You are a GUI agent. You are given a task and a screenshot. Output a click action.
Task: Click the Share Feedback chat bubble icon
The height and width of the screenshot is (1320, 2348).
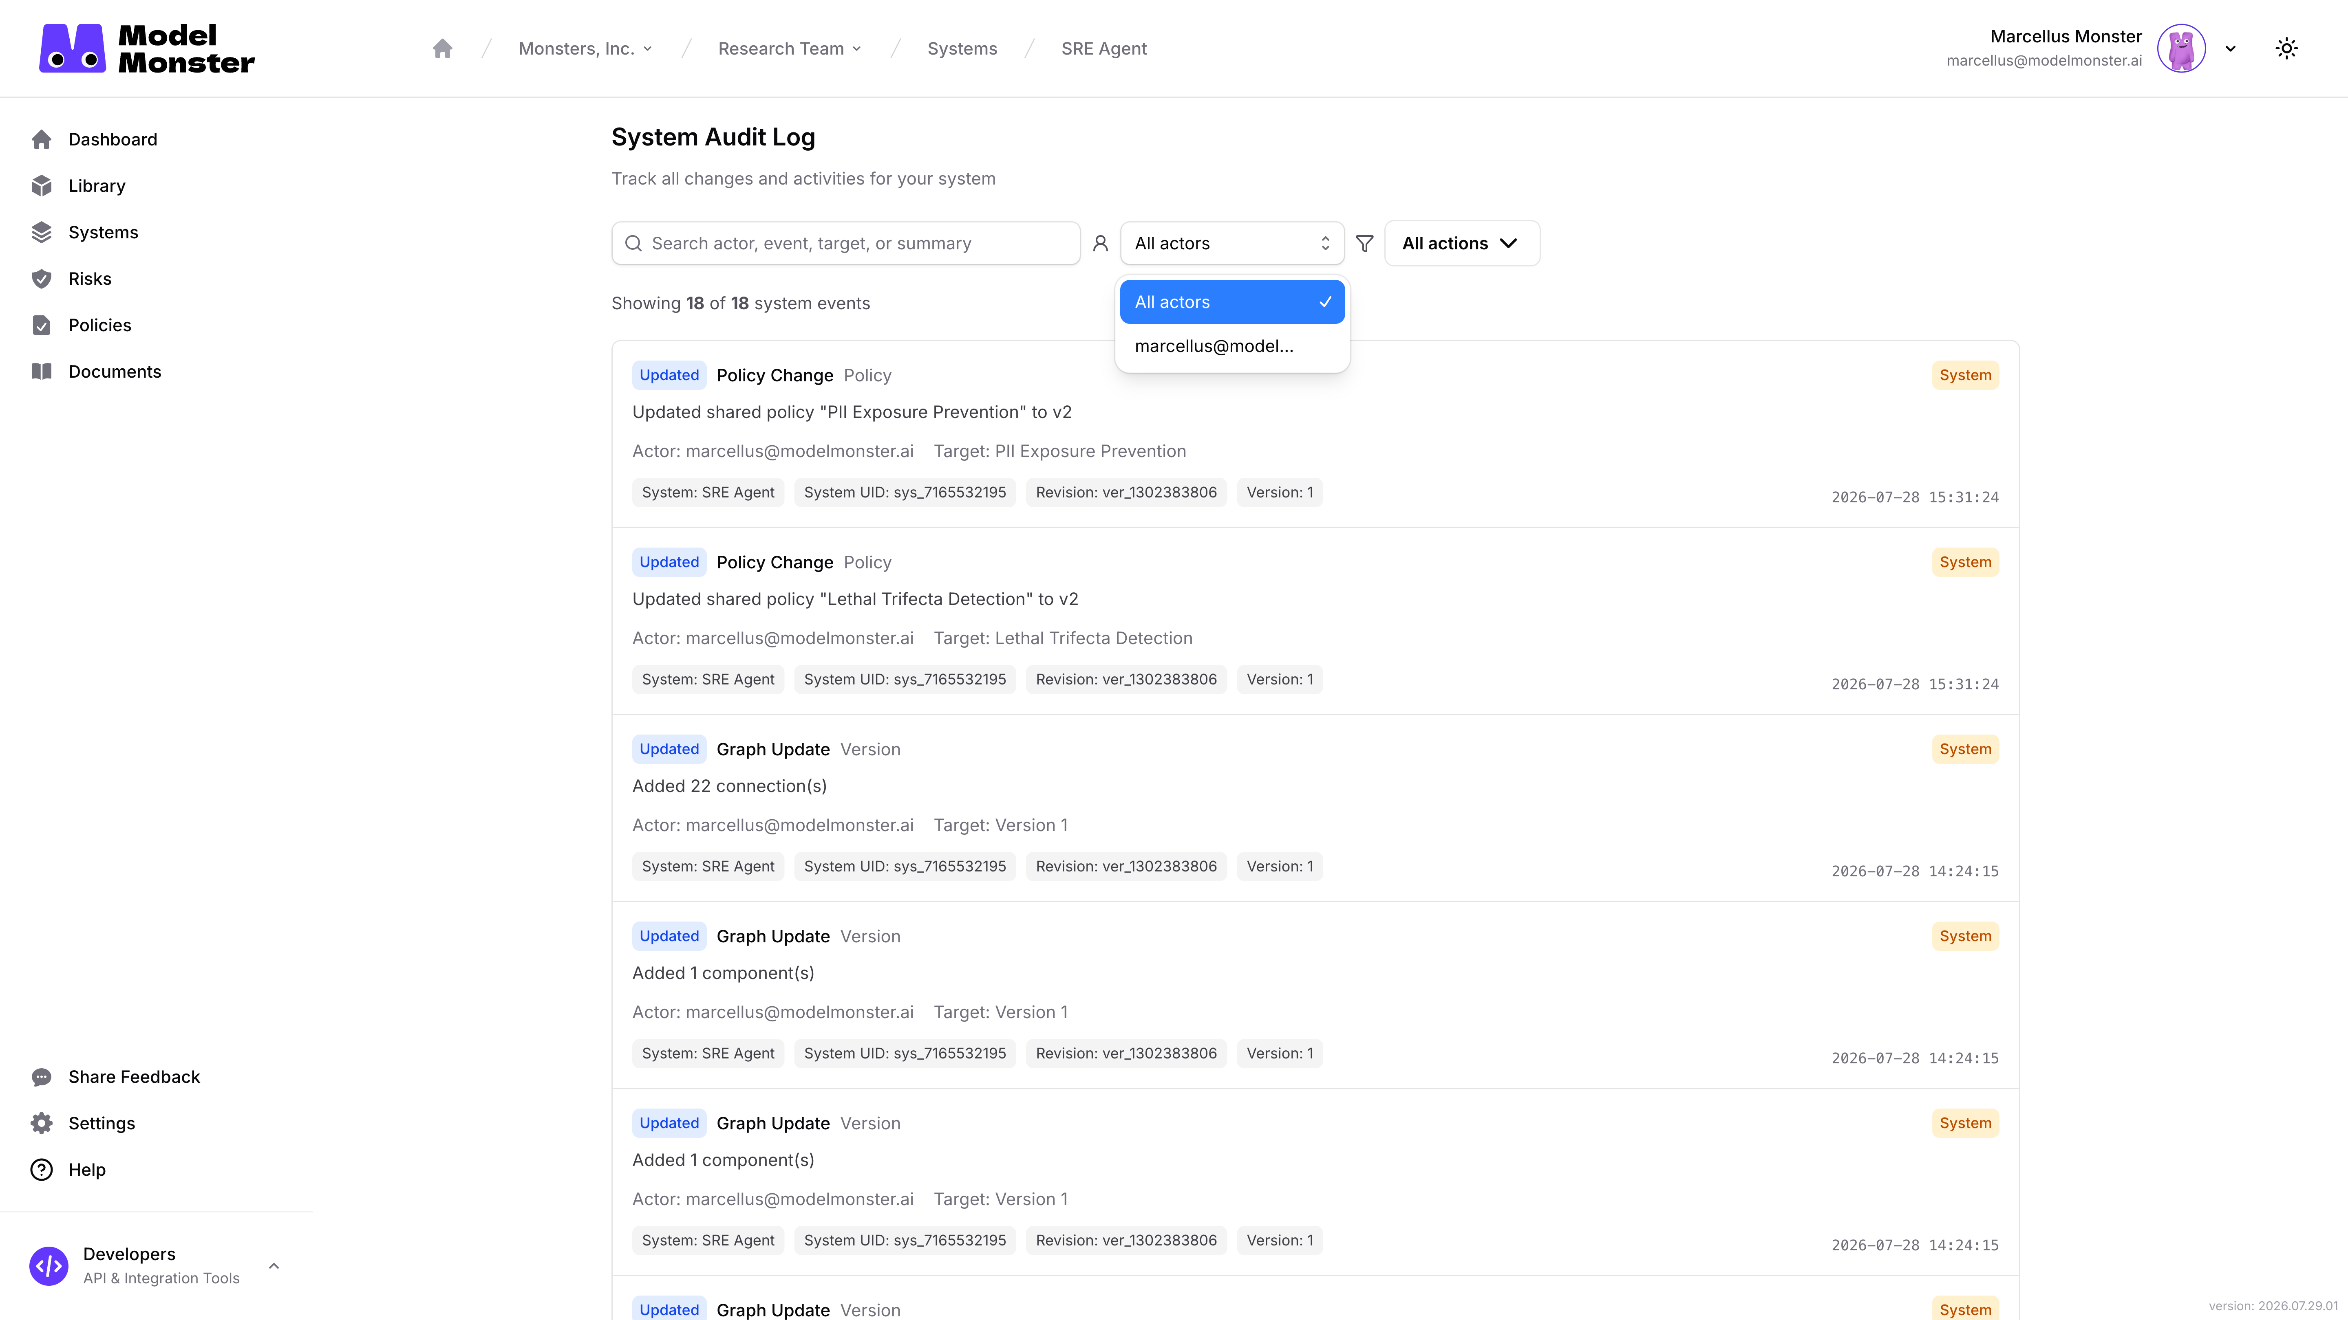(41, 1077)
